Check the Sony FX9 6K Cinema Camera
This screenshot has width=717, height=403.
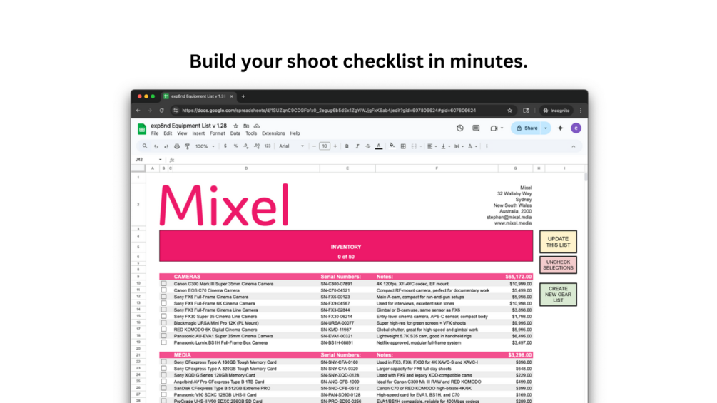(163, 303)
